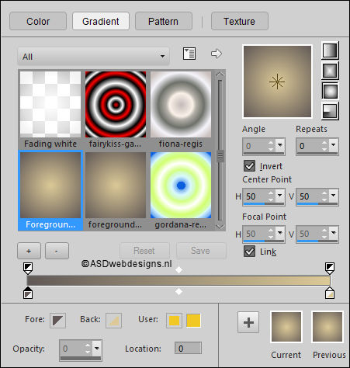The height and width of the screenshot is (368, 350).
Task: Click the minus button to remove gradient
Action: 57,251
